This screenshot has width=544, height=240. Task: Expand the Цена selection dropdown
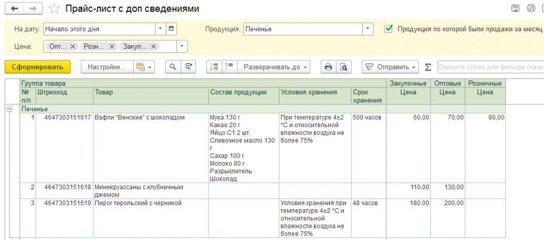182,47
